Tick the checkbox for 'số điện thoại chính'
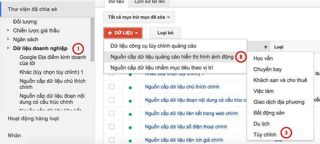The height and width of the screenshot is (144, 320). tap(112, 127)
